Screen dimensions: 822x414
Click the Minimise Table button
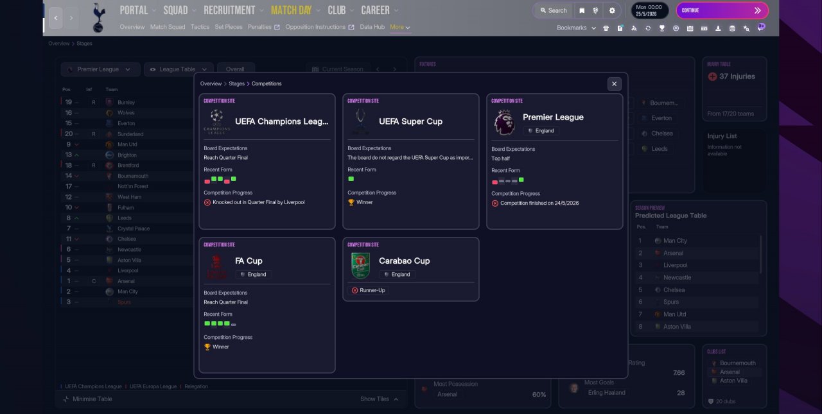(x=87, y=399)
